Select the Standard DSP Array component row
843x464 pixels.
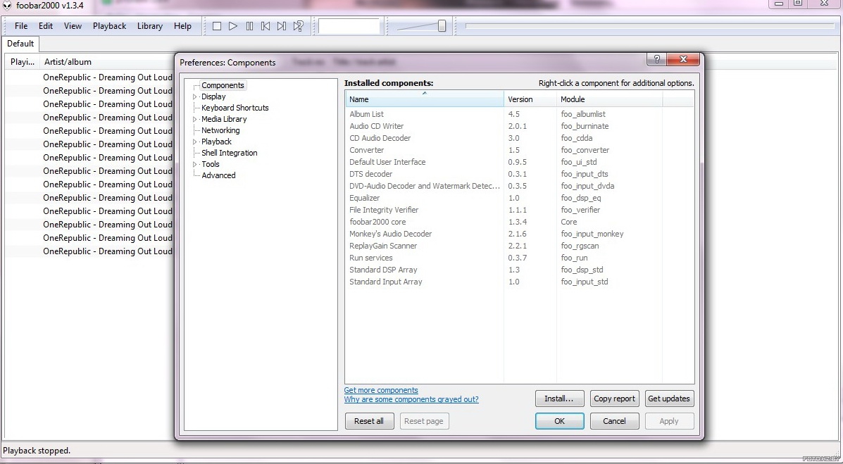[x=519, y=270]
